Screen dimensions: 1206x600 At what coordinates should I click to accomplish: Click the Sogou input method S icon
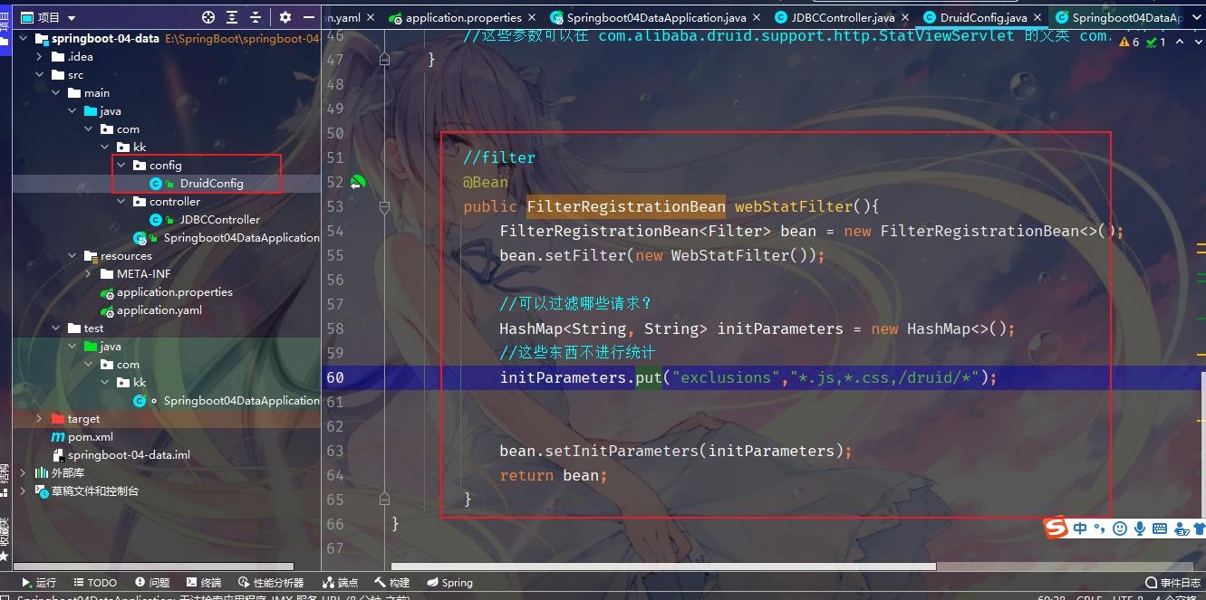click(x=1056, y=529)
